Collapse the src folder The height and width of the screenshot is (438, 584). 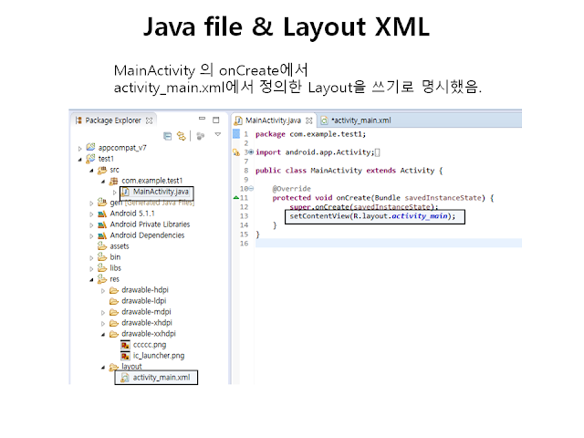pos(91,171)
